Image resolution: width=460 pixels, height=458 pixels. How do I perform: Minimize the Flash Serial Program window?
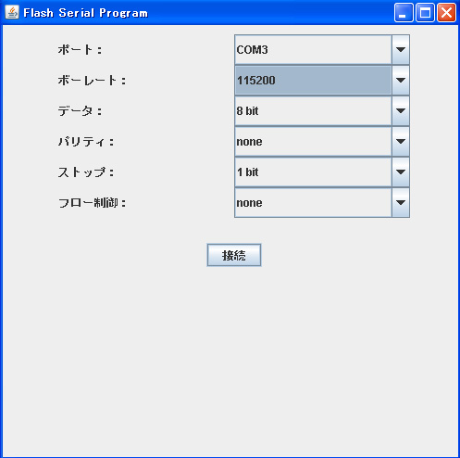404,13
